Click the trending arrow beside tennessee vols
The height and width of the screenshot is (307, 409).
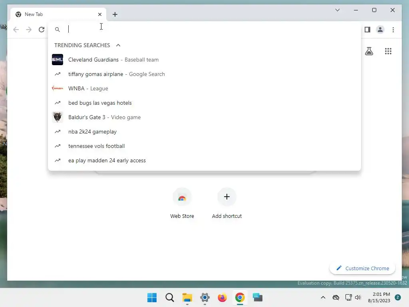coord(58,146)
